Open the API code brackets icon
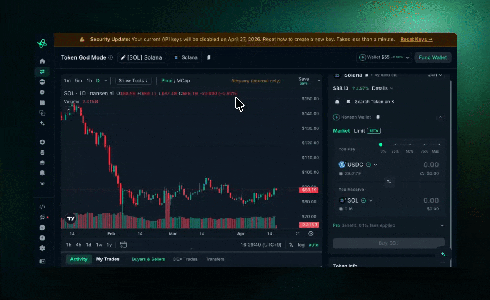This screenshot has height=300, width=490. [x=42, y=207]
